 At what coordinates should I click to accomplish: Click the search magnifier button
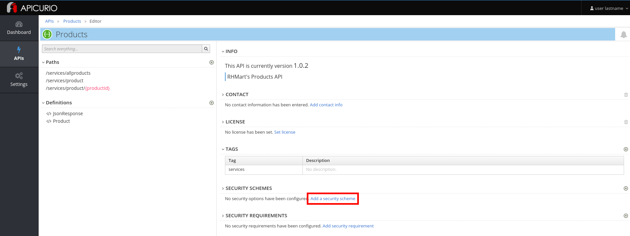coord(206,49)
